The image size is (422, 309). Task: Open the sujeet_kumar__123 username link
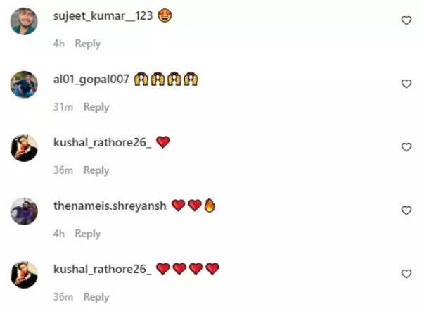tap(103, 16)
